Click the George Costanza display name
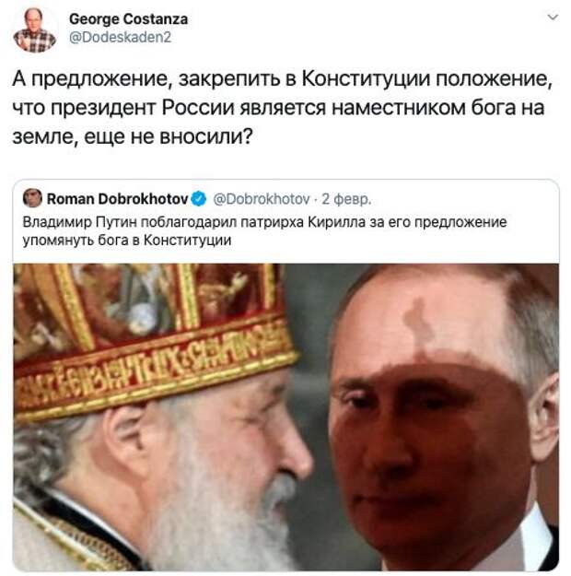The image size is (571, 576). (129, 19)
